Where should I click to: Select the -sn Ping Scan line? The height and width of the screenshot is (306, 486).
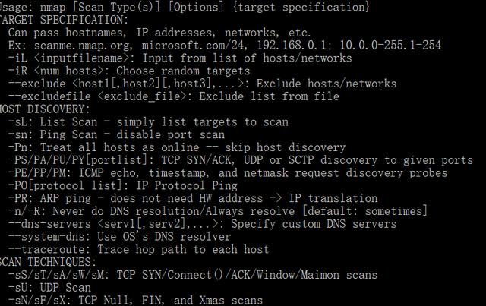tap(116, 134)
